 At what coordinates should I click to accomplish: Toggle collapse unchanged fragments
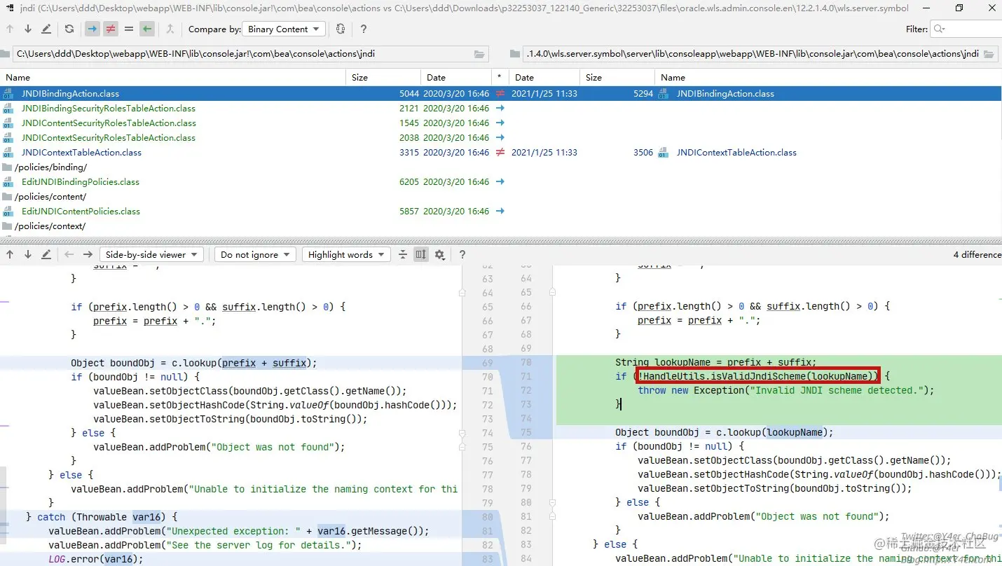pyautogui.click(x=403, y=255)
